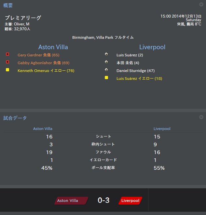Click the red Liverpool scoreboard badge
The height and width of the screenshot is (215, 206).
pos(130,201)
